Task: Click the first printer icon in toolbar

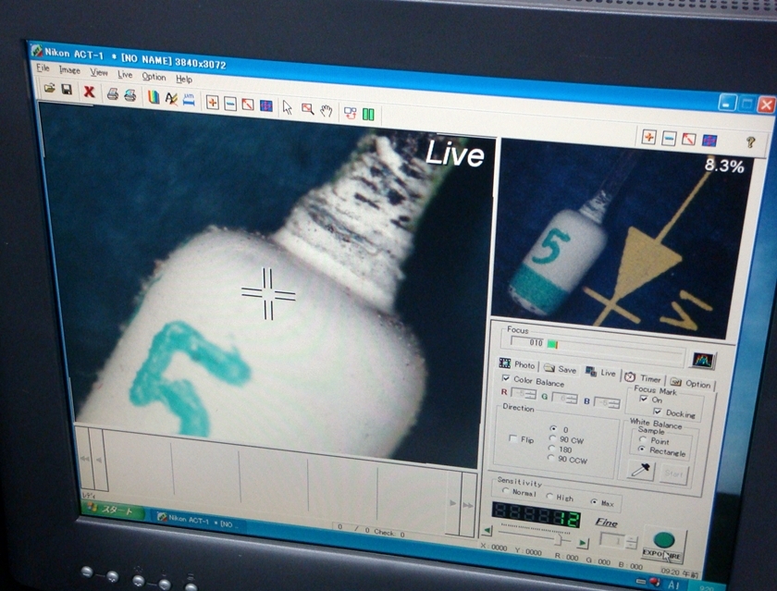Action: click(113, 93)
